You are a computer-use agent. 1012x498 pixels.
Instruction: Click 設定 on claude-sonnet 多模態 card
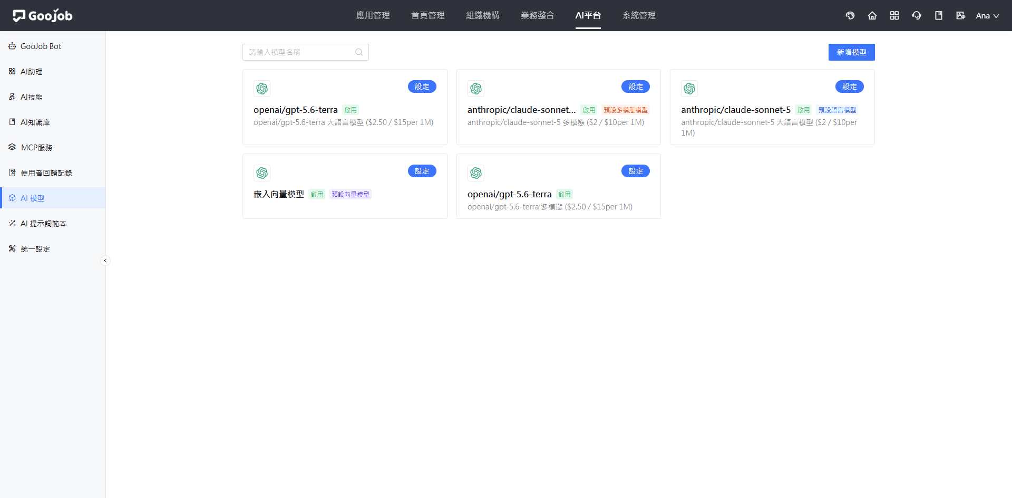pos(636,87)
